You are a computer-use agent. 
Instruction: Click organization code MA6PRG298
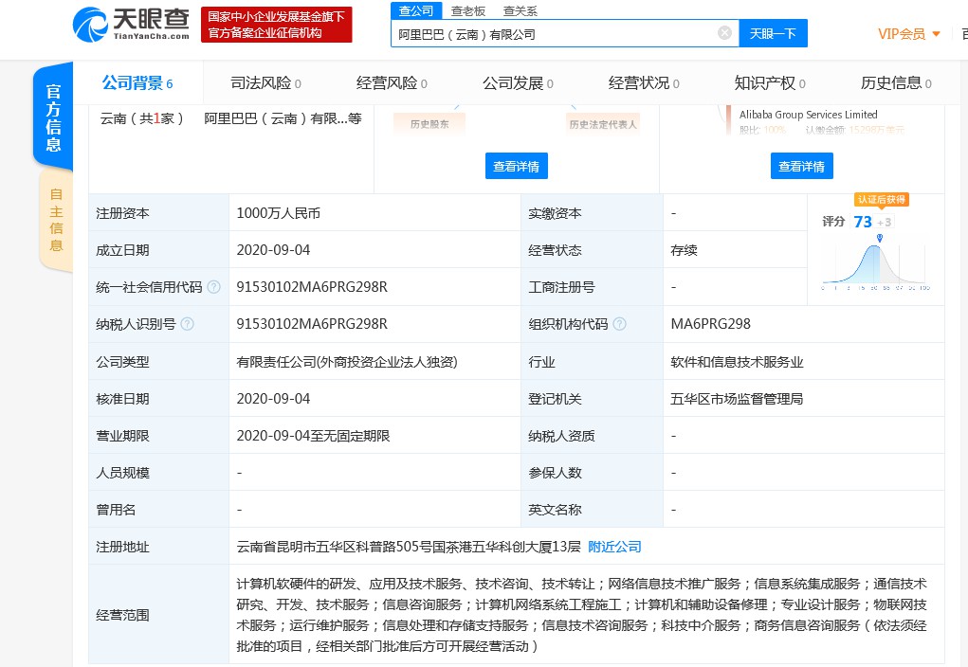(710, 324)
